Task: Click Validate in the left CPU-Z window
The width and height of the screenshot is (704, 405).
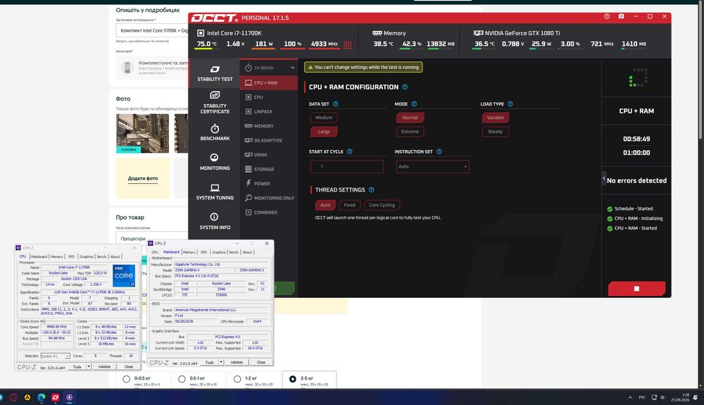Action: pyautogui.click(x=104, y=367)
